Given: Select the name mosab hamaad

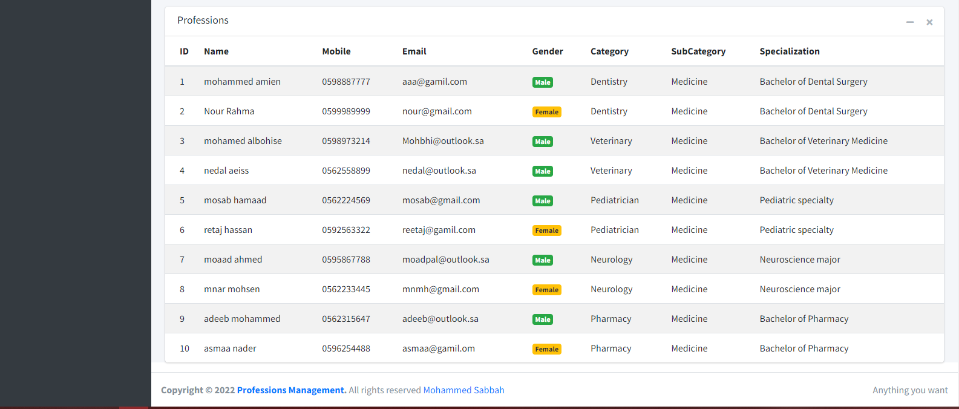Looking at the screenshot, I should pos(235,200).
